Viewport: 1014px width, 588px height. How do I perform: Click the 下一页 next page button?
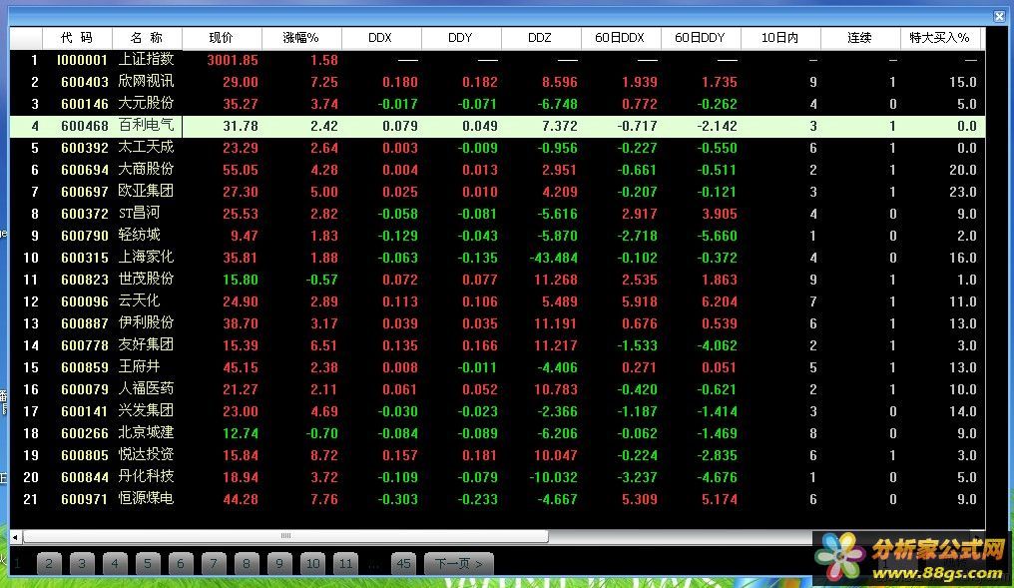459,563
